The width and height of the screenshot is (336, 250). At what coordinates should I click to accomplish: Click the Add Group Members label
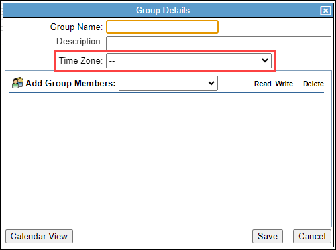(x=70, y=84)
